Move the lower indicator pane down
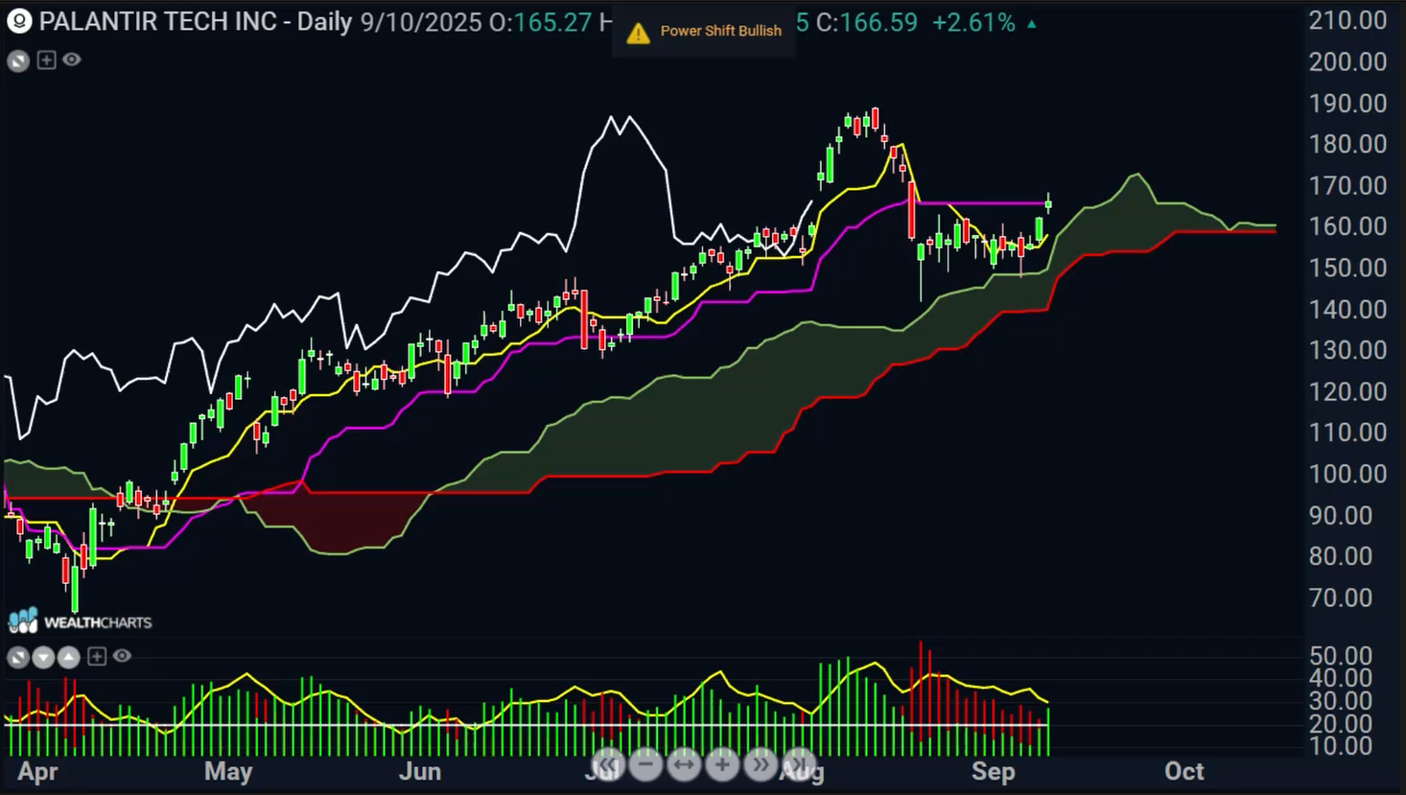This screenshot has height=795, width=1406. [43, 657]
